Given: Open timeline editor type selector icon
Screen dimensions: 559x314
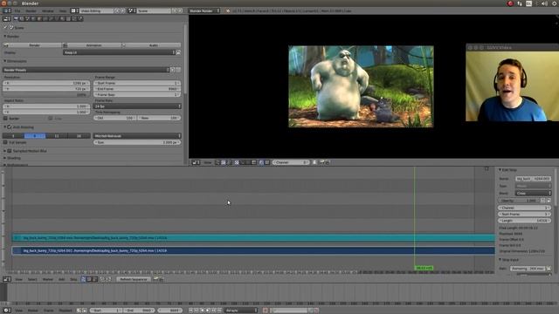Looking at the screenshot, I should 7,311.
